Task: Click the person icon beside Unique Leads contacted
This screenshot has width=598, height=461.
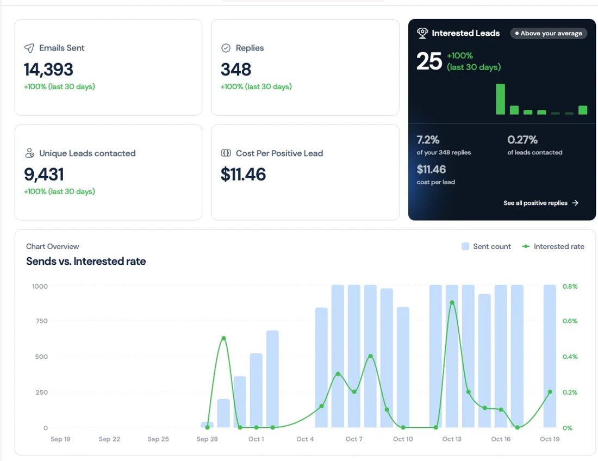Action: [x=29, y=153]
